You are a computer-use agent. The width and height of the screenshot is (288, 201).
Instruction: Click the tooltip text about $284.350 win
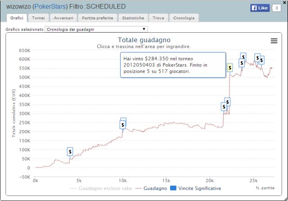tap(165, 65)
